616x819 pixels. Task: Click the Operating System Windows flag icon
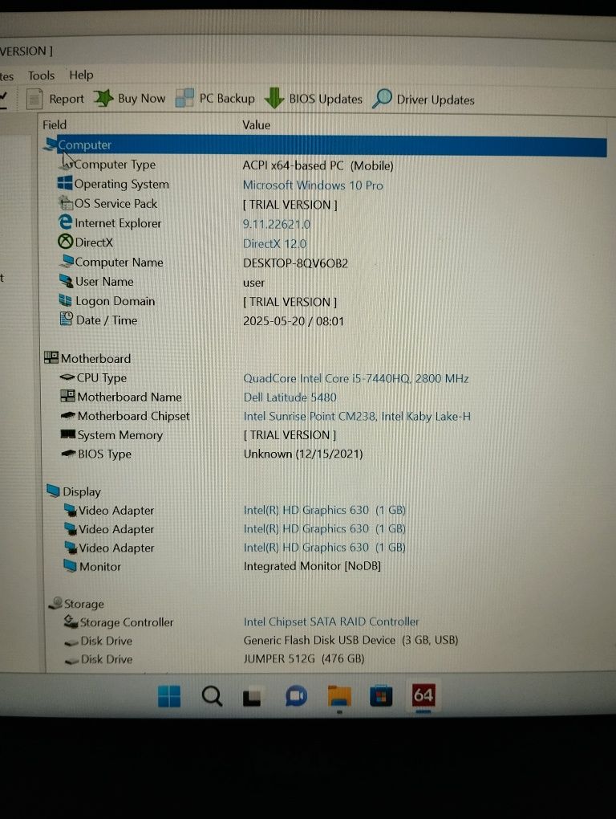pos(65,183)
